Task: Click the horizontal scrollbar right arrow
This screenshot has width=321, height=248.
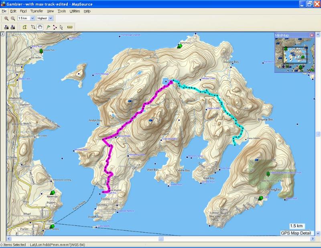Action: (x=313, y=239)
